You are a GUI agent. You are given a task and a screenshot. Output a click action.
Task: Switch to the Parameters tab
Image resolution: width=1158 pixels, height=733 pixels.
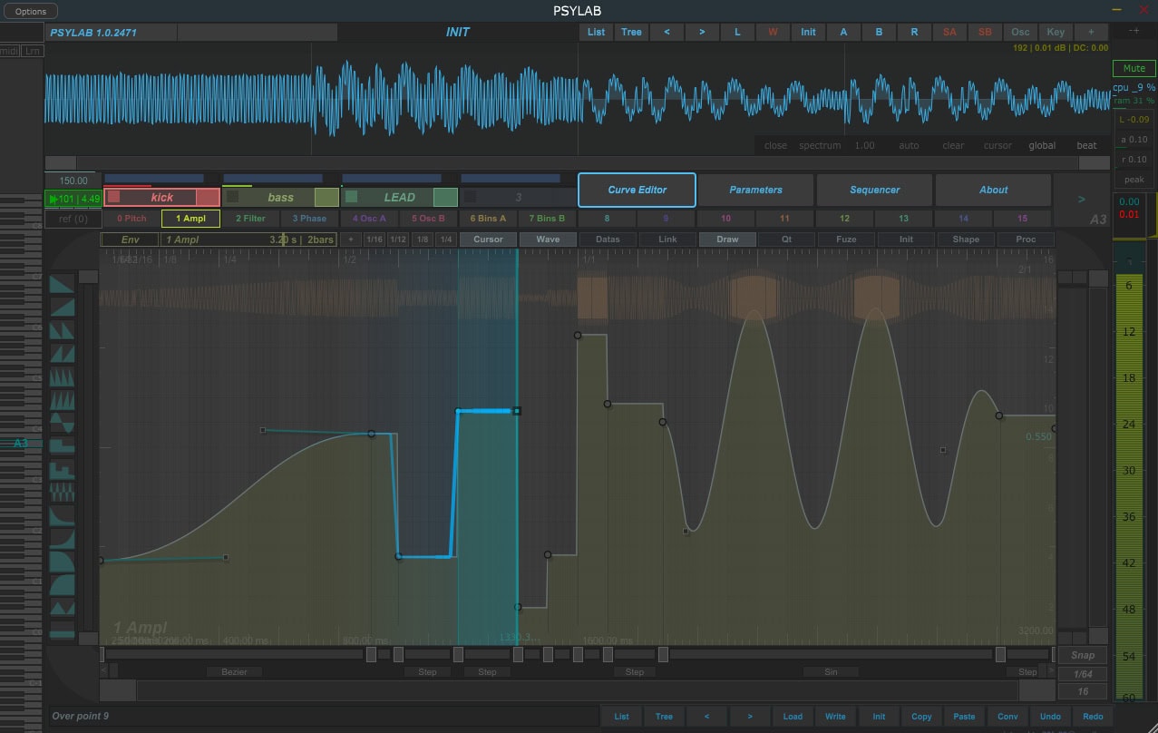pyautogui.click(x=755, y=190)
